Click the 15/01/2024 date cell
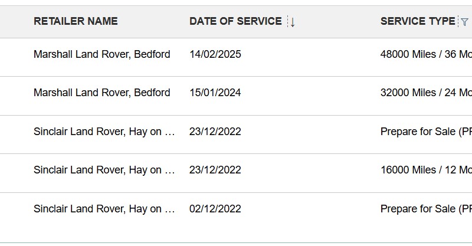The image size is (472, 246). (x=215, y=93)
